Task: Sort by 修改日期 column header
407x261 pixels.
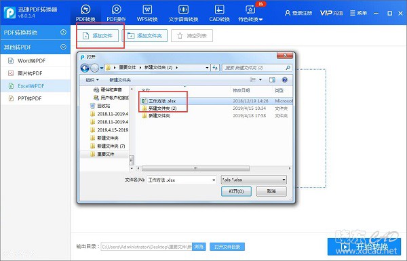Action: pos(241,90)
